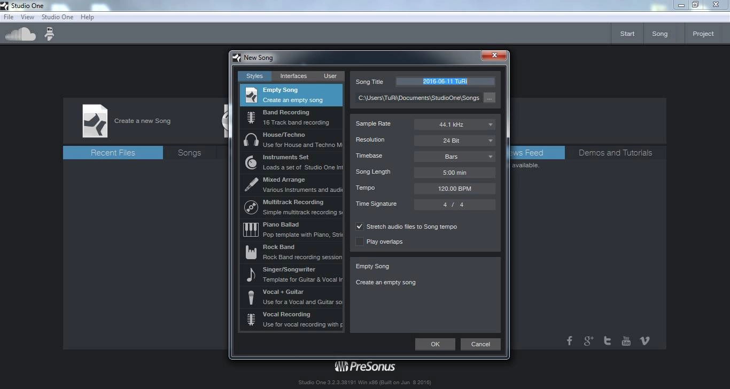Select the Vocal + Guitar microphone icon
730x389 pixels.
(251, 297)
